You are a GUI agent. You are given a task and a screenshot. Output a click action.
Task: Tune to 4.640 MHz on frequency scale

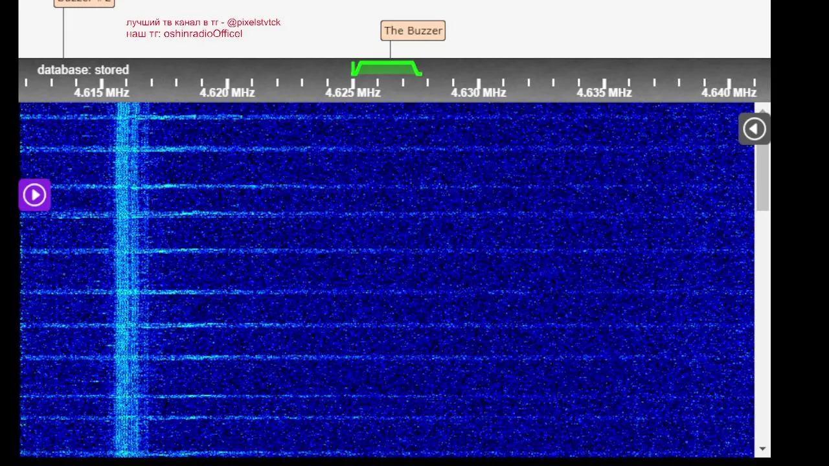click(x=729, y=93)
